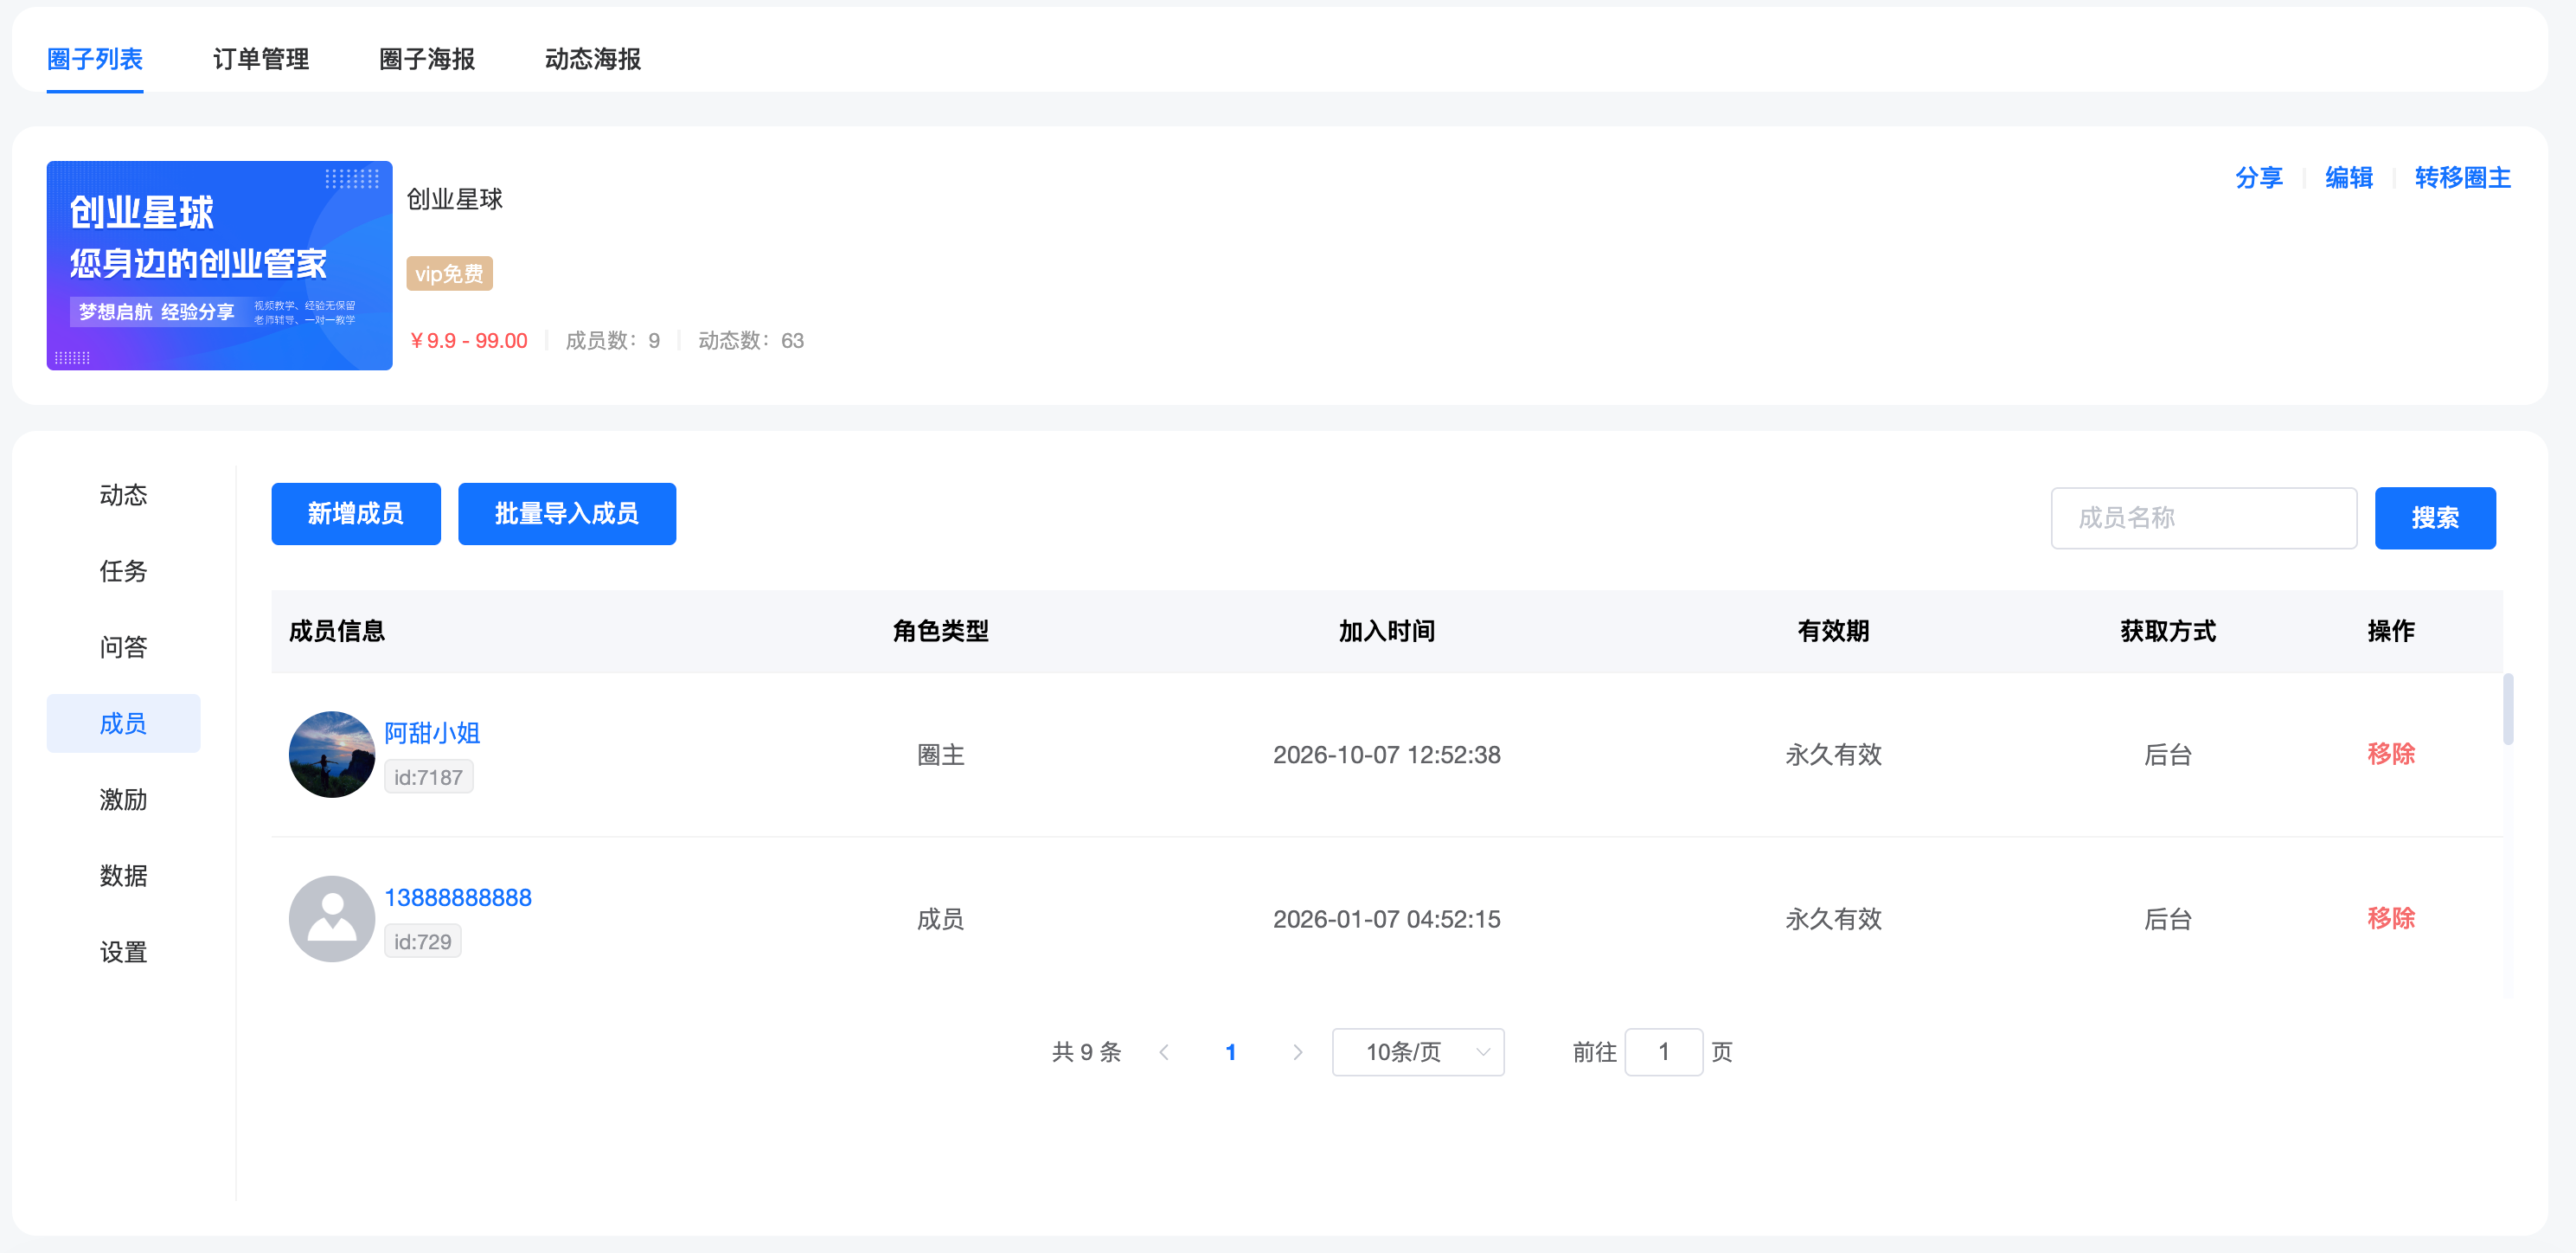Open the 圈子列表 tab

tap(95, 59)
